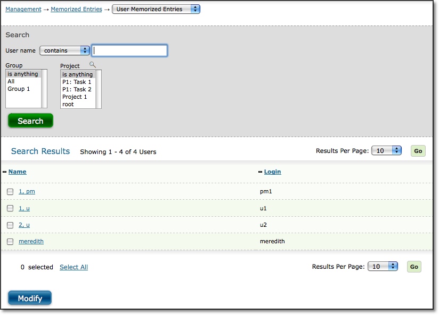
Task: Click login value 'u2'
Action: [263, 225]
